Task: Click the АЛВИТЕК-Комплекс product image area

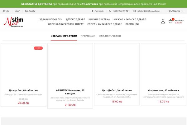Action: pos(70,66)
